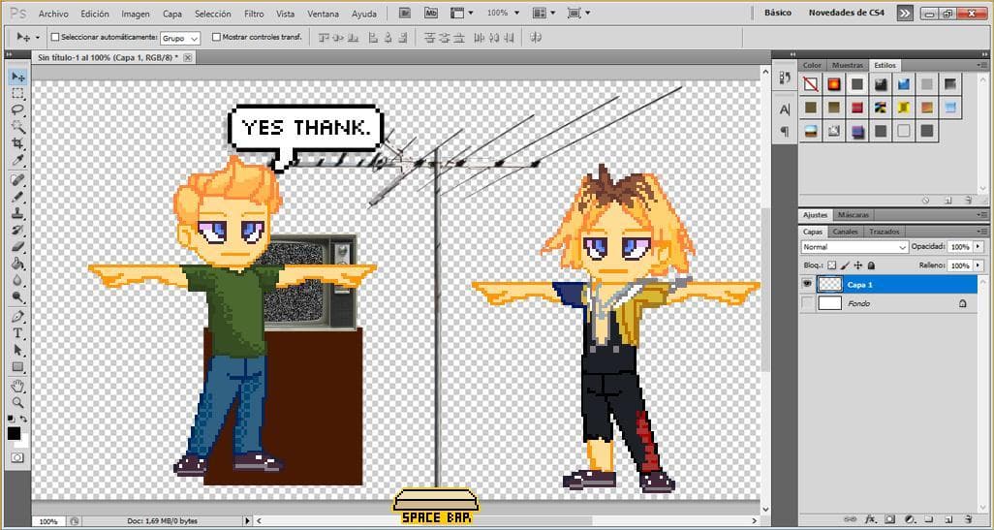Open the Ventana menu
Screen dimensions: 994x530
pos(324,14)
